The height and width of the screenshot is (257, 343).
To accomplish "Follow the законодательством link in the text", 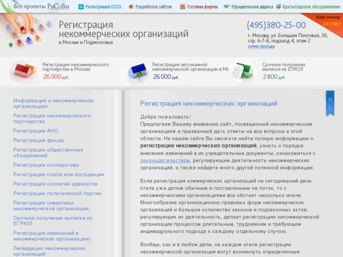I will click(165, 160).
